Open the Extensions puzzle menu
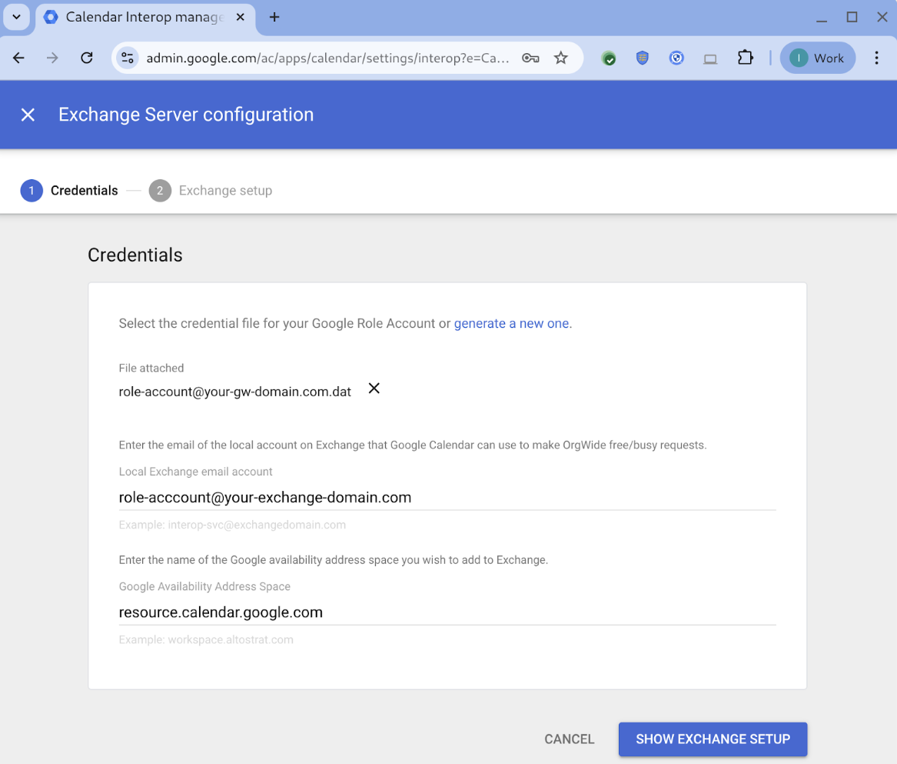The image size is (897, 764). point(745,58)
